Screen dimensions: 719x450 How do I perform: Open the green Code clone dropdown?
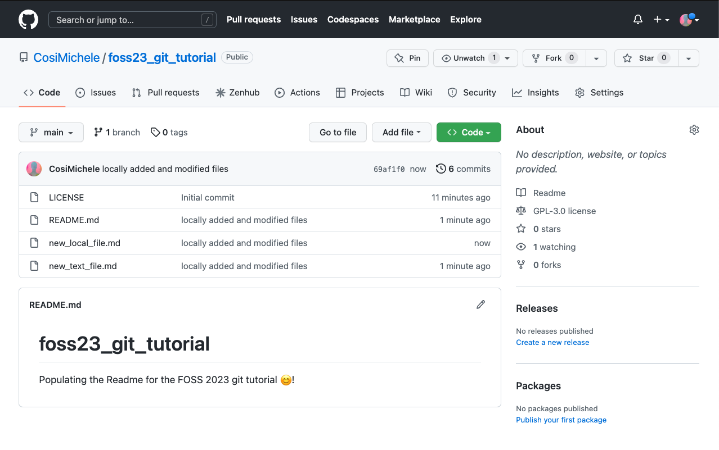469,133
